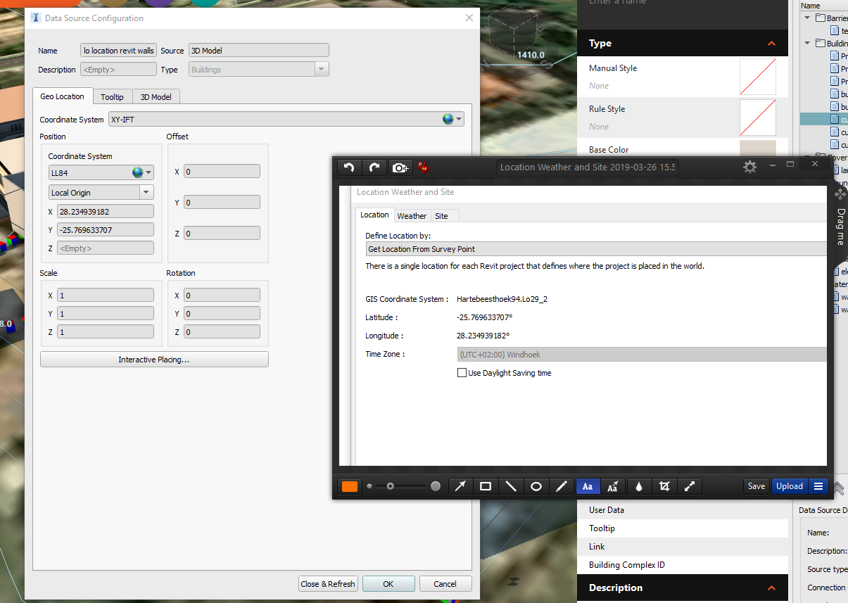Image resolution: width=848 pixels, height=603 pixels.
Task: Select the line drawing tool
Action: point(510,486)
